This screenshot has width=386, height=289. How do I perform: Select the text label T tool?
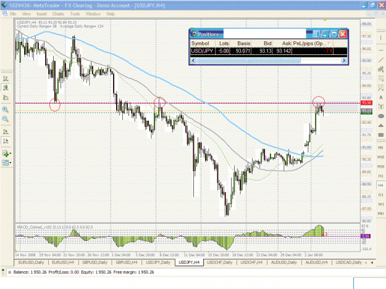click(x=381, y=107)
